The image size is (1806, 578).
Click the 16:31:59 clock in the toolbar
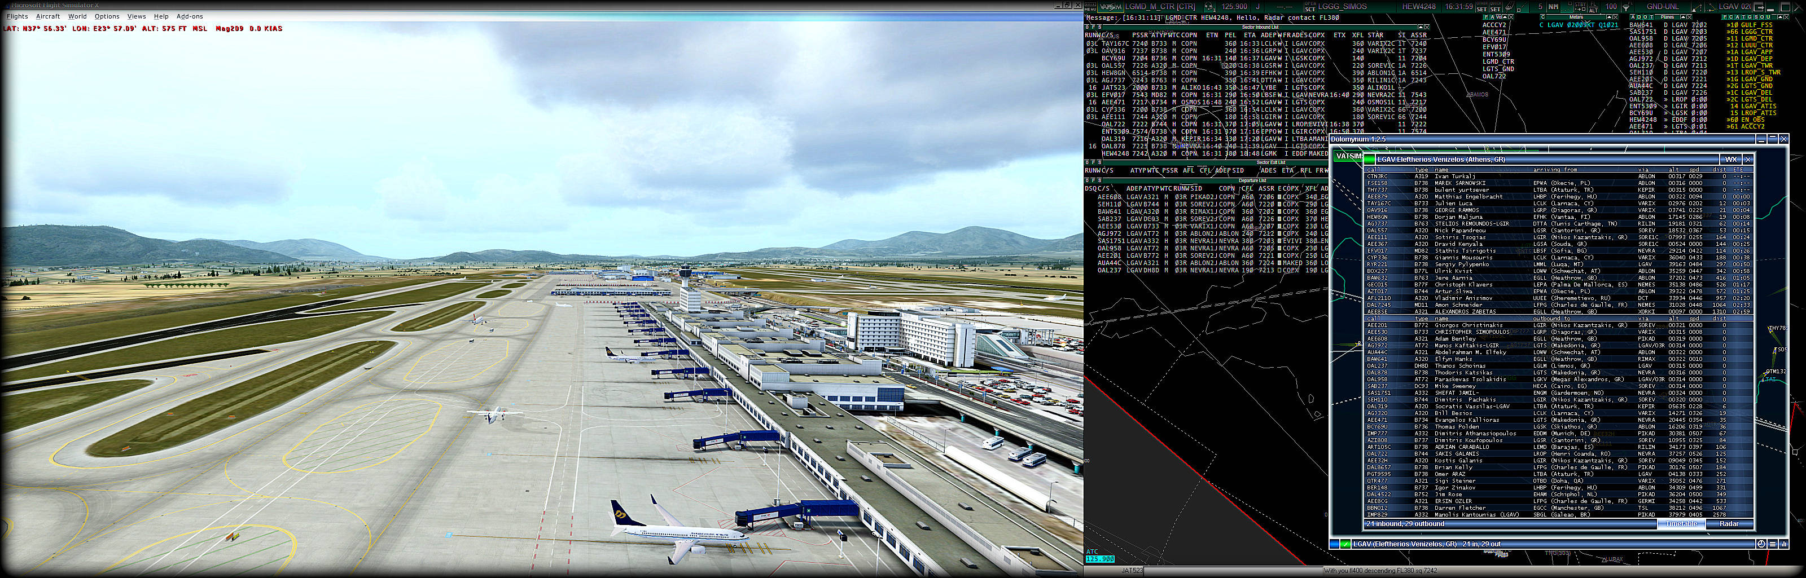coord(1459,6)
